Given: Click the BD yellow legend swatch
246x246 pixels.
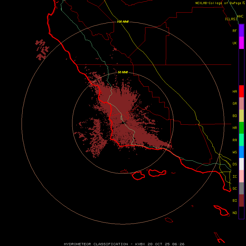Looking at the screenshot, I should coord(241,116).
